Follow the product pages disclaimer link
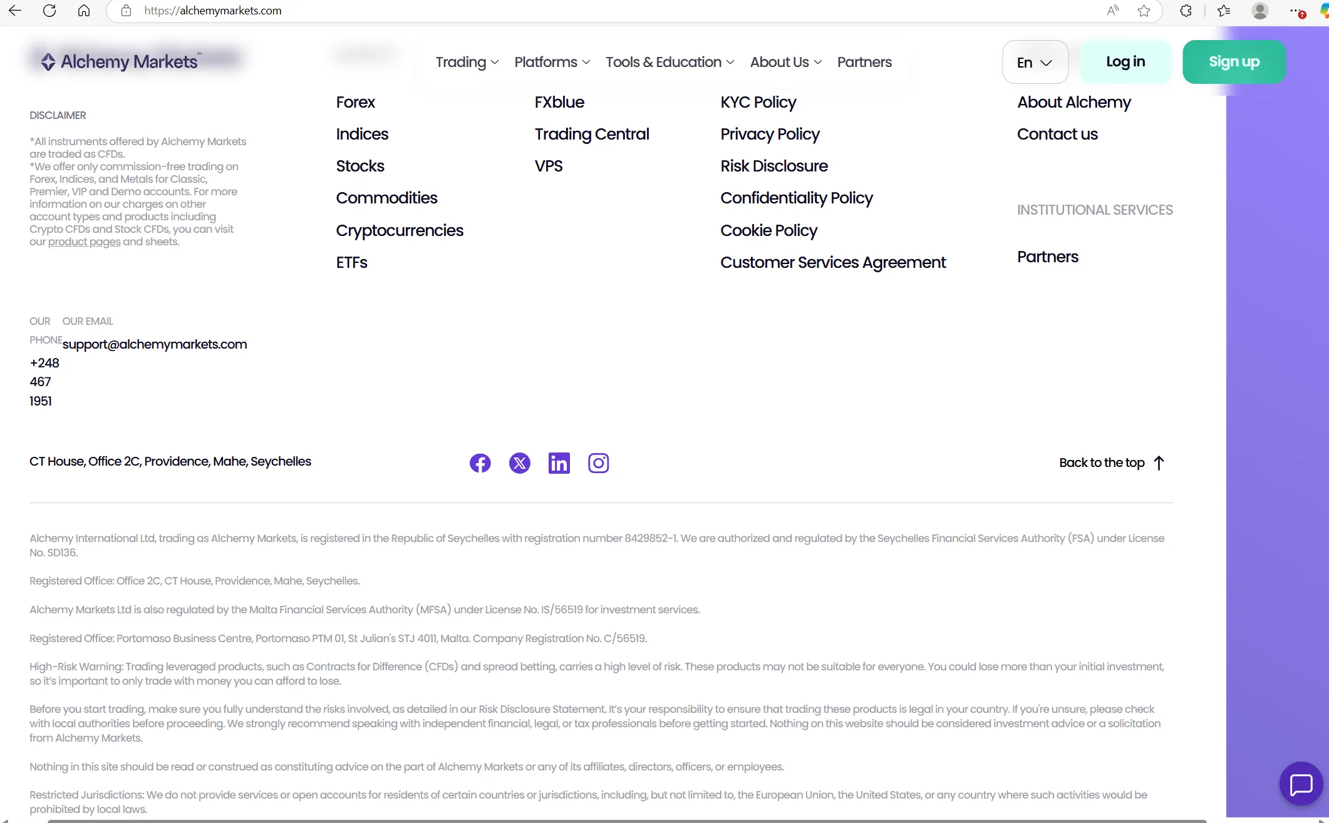This screenshot has width=1329, height=823. click(x=85, y=242)
